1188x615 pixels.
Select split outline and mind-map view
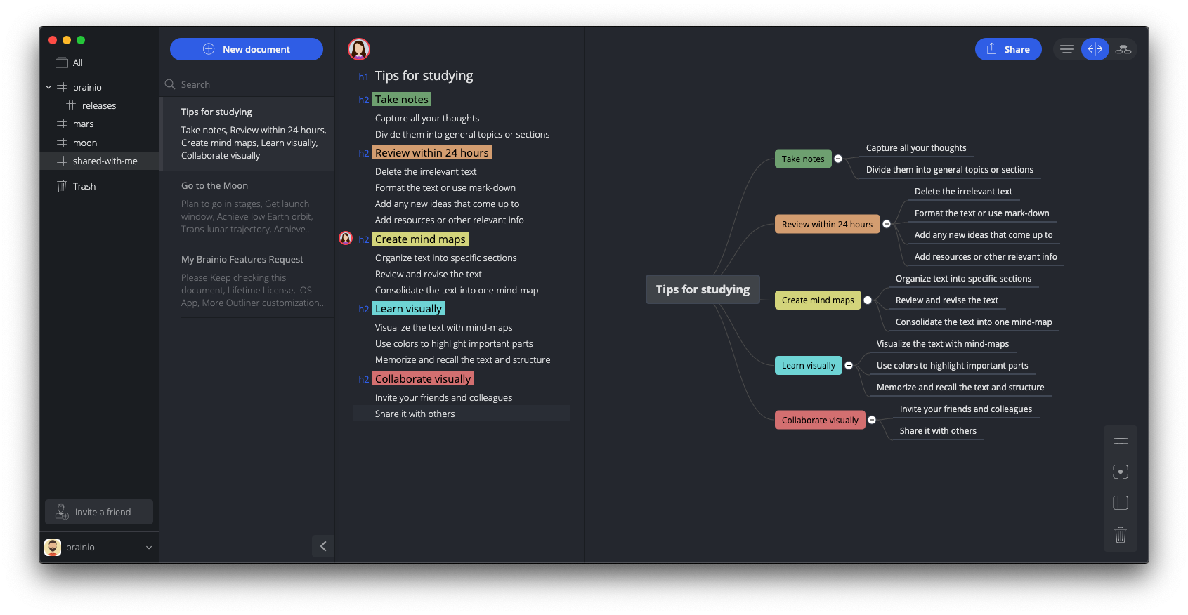[1095, 49]
